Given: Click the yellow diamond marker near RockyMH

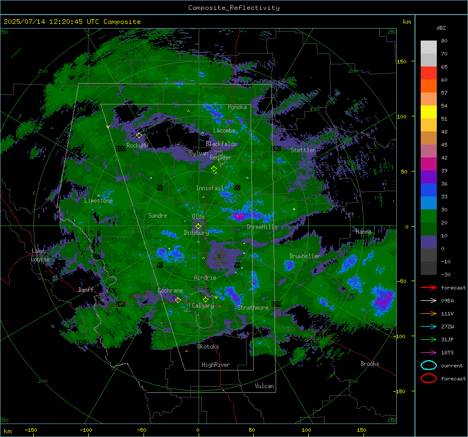Looking at the screenshot, I should 139,136.
